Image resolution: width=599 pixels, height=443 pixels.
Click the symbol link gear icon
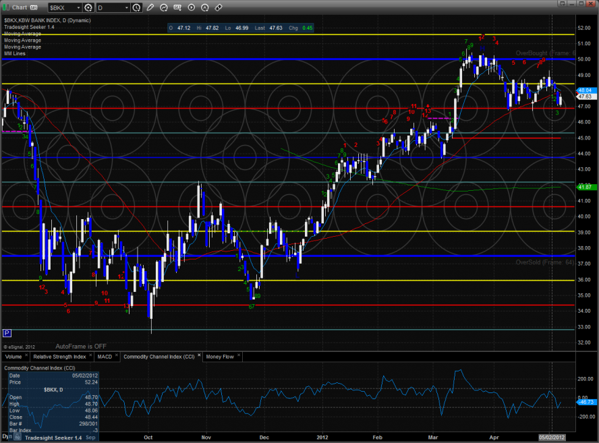88,7
